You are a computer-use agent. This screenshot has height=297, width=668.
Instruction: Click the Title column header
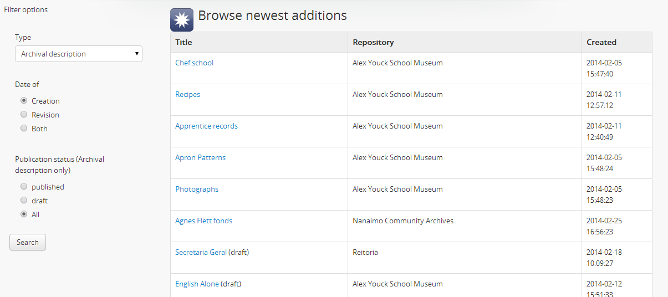pos(183,42)
